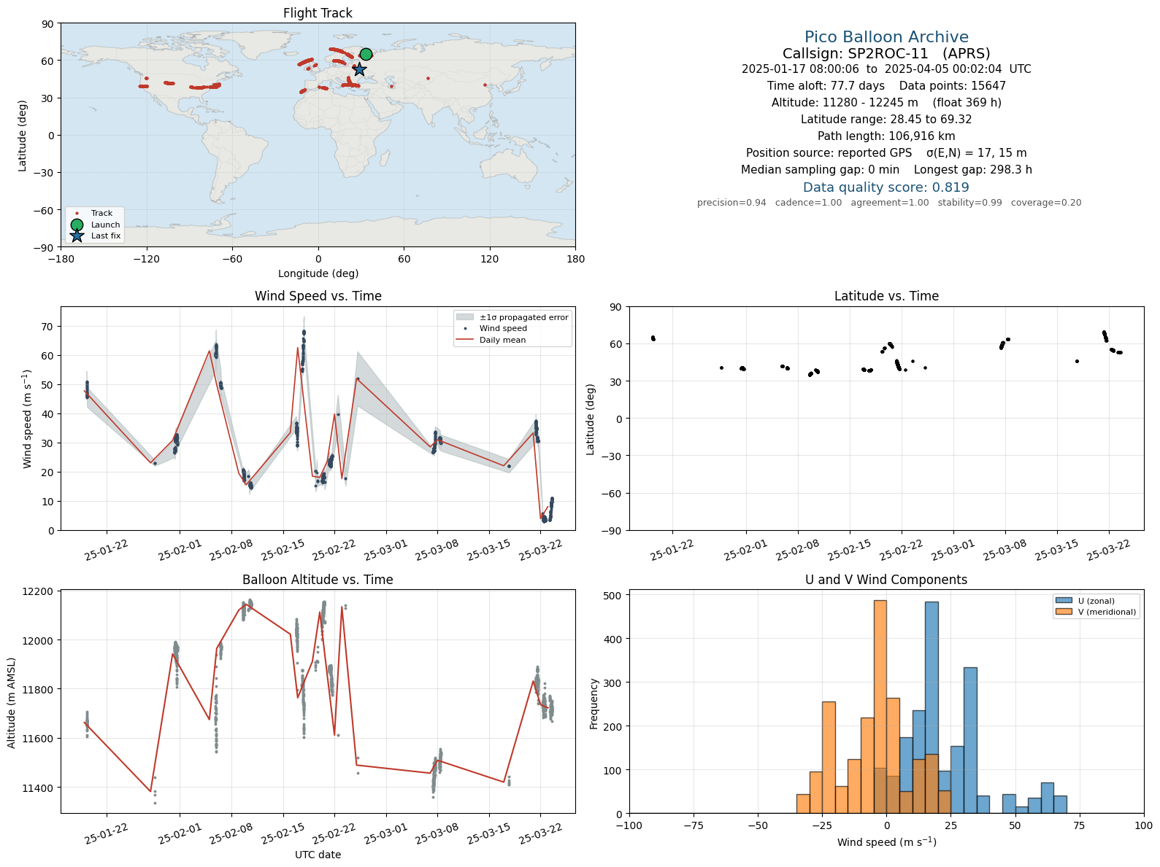Click the map's 'Latitude (deg)' y-axis label

(x=23, y=136)
